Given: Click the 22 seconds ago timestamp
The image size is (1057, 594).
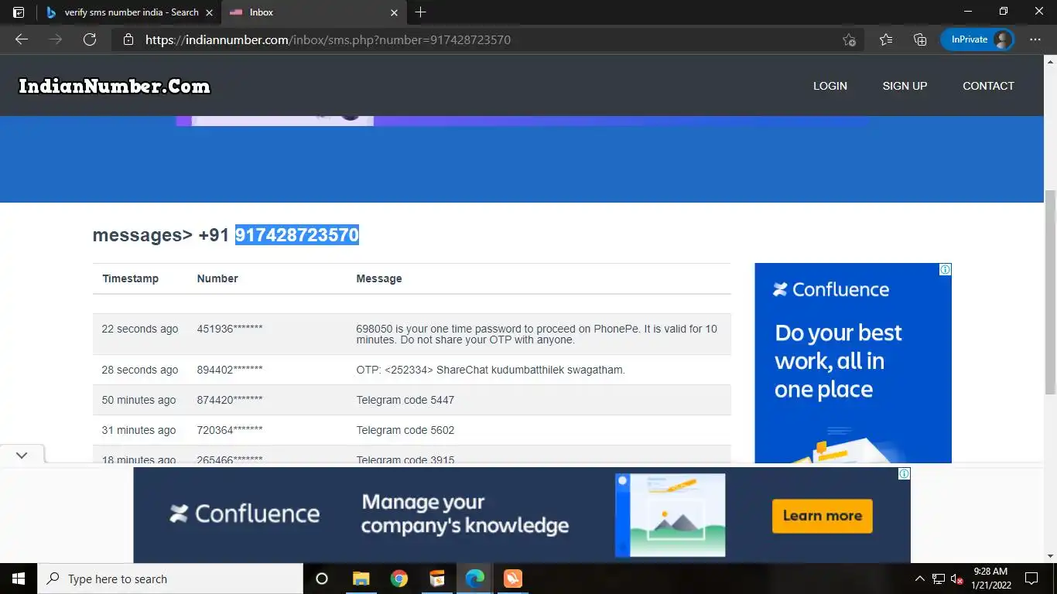Looking at the screenshot, I should pos(140,329).
